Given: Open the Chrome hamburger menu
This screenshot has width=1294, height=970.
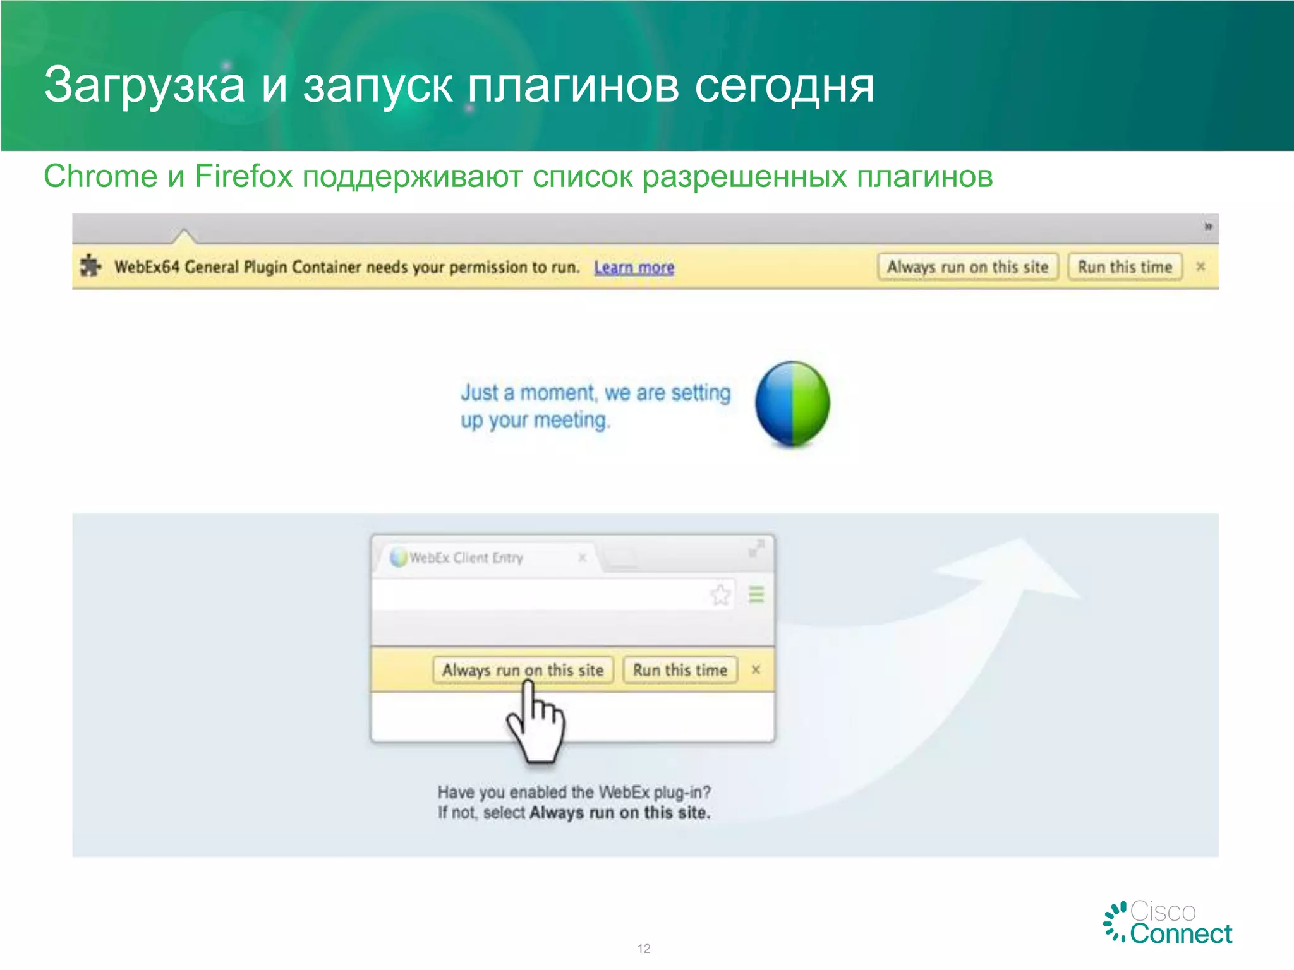Looking at the screenshot, I should coord(756,594).
